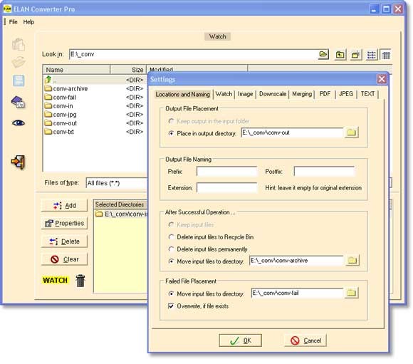Viewport: 413px width, 364px height.
Task: Open the Files of type dropdown
Action: [x=117, y=183]
